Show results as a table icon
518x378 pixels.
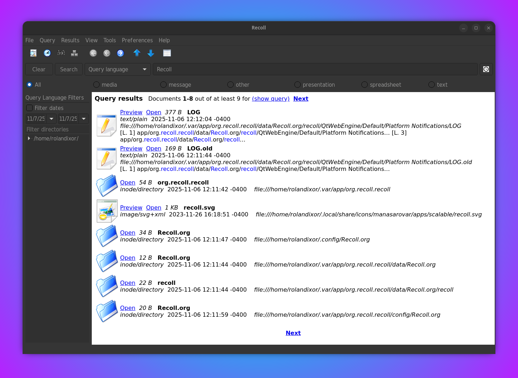coord(167,53)
